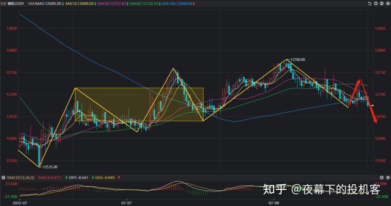The height and width of the screenshot is (206, 391).
Task: Click the MA5:12689.00 moving average label
Action: (48, 4)
